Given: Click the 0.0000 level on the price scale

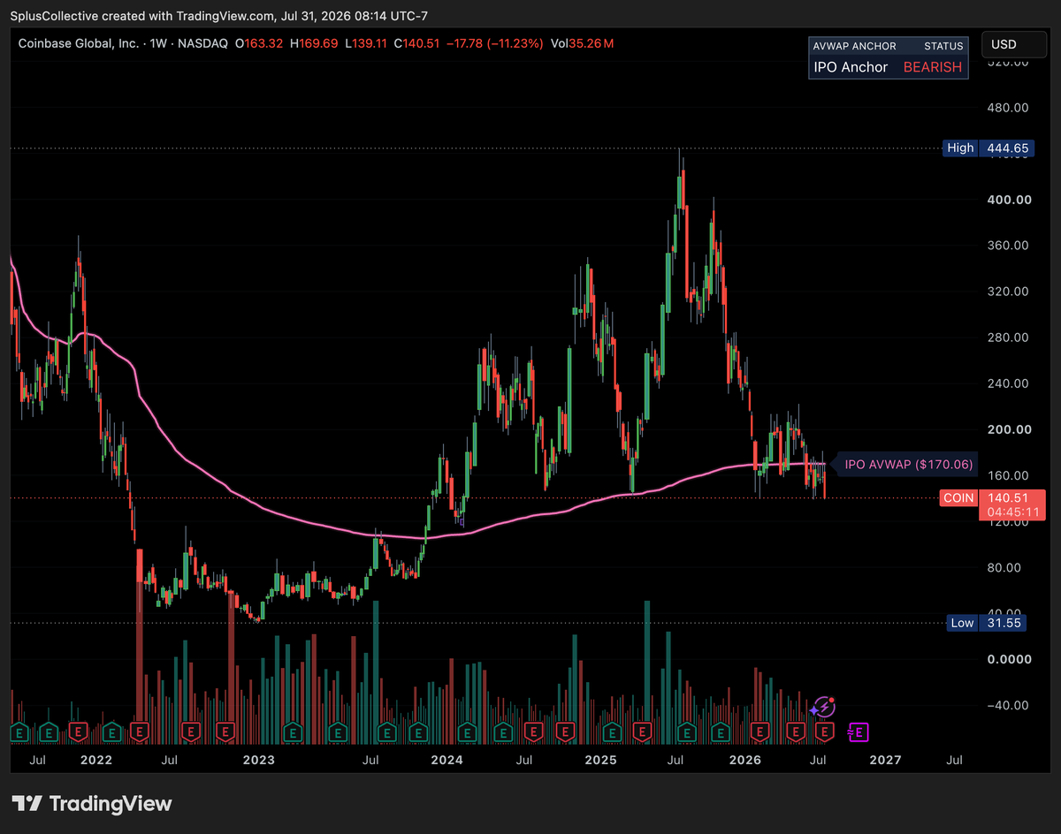Looking at the screenshot, I should coord(1009,659).
